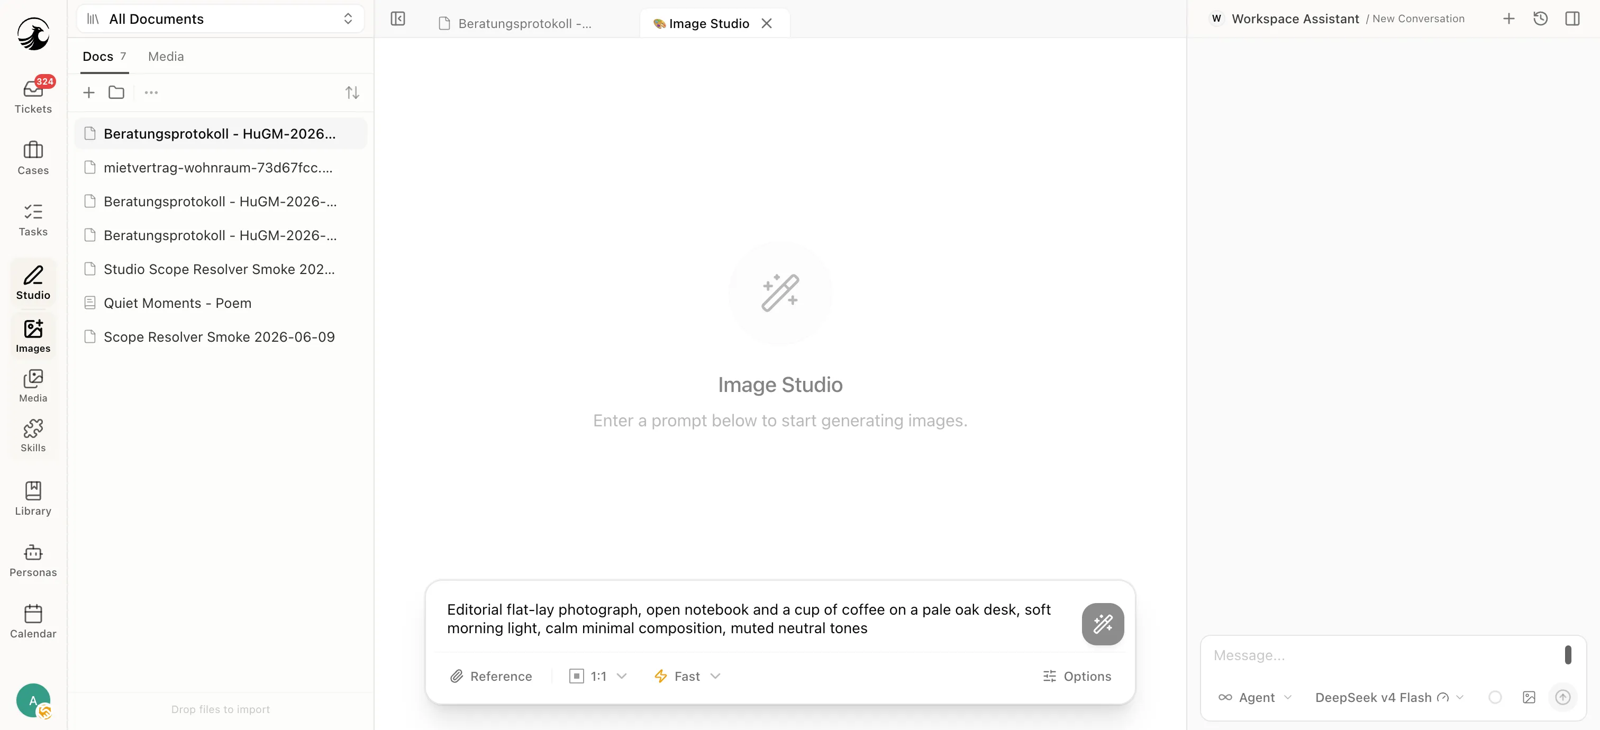Collapse the documents side panel
1600x730 pixels.
(397, 19)
